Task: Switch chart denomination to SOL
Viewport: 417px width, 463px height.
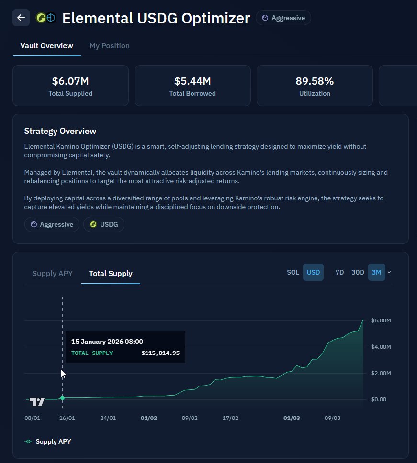Action: [293, 272]
